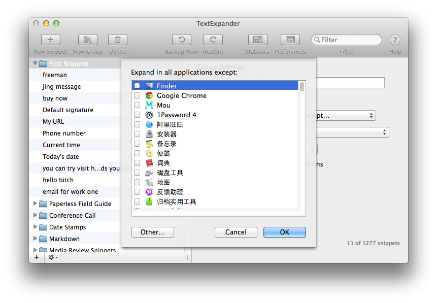
Task: Check the 磁盘工具 checkbox
Action: point(137,173)
